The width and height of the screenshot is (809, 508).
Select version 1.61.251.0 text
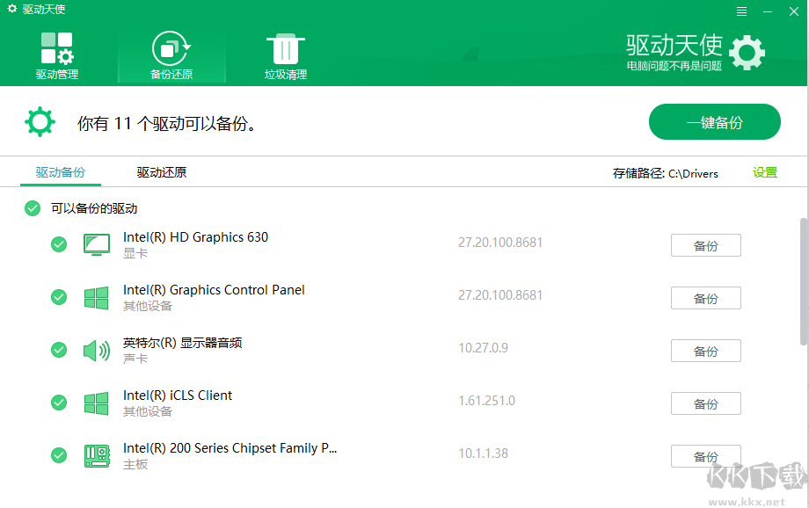coord(486,400)
